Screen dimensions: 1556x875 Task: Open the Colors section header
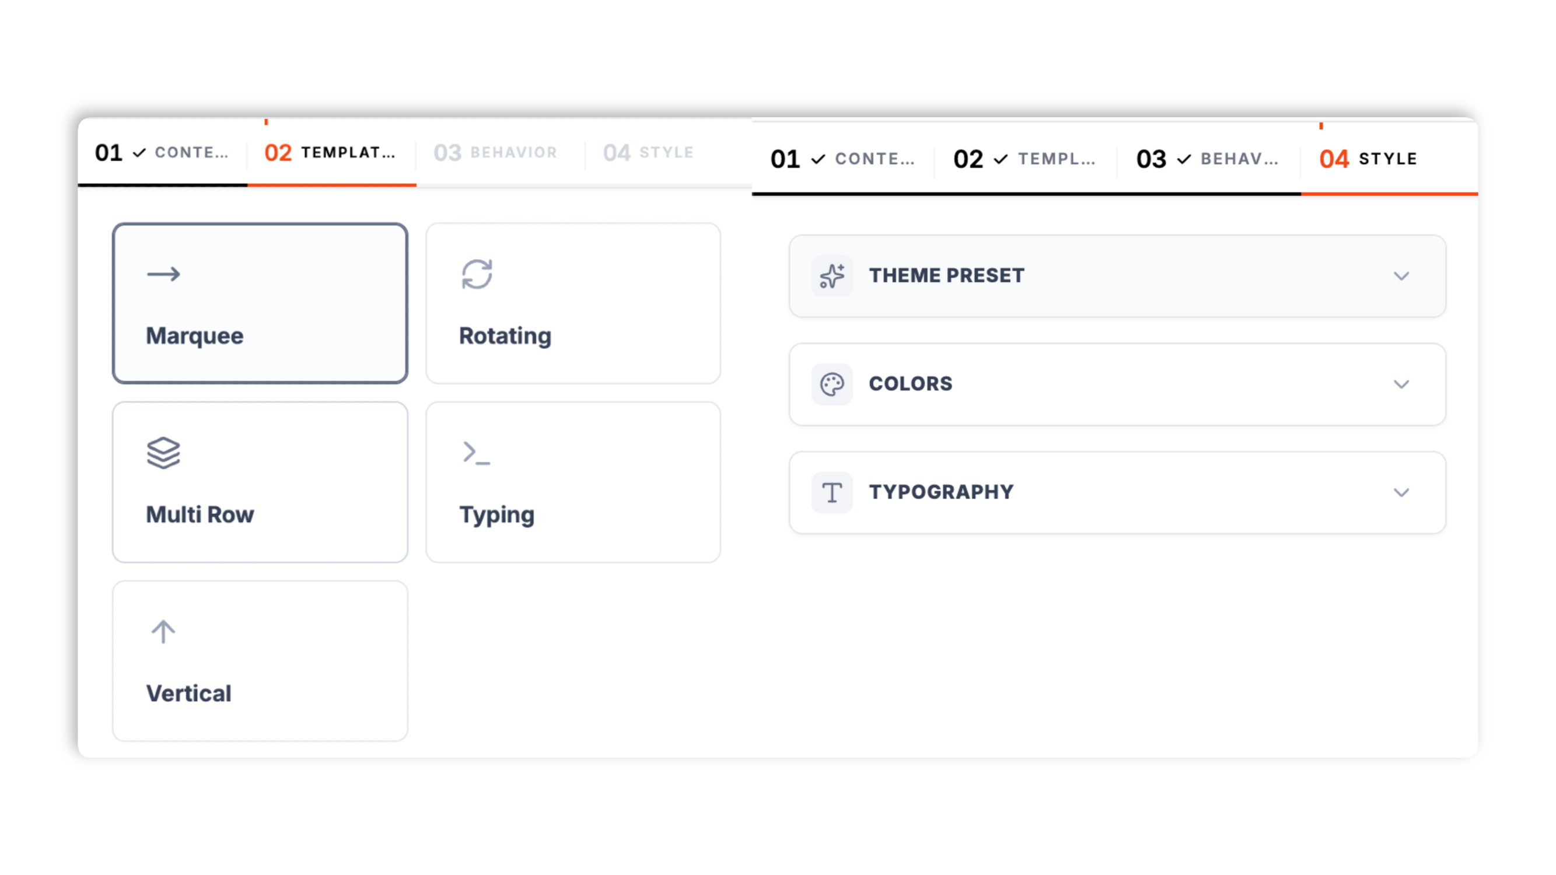(1117, 384)
